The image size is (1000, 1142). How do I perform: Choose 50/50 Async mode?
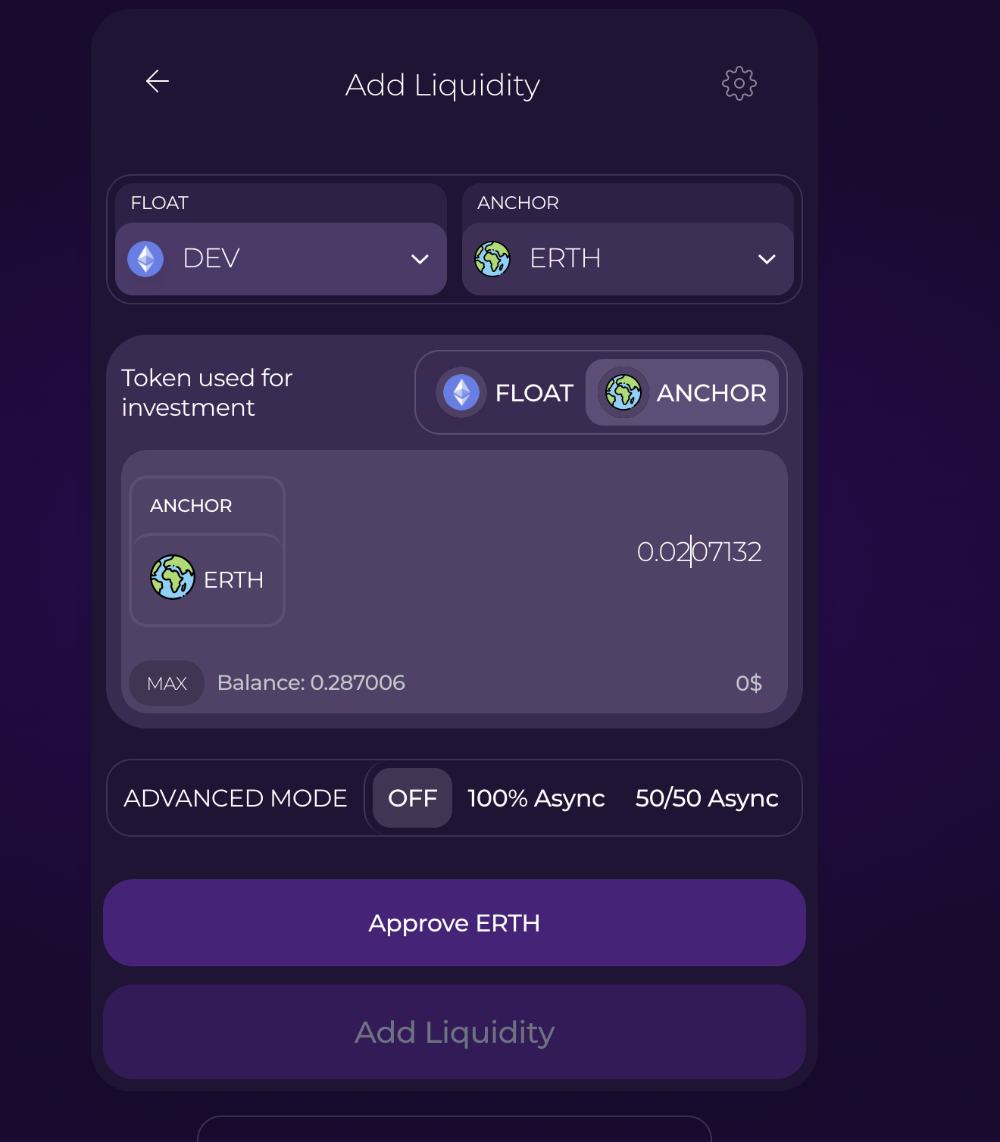[x=706, y=798]
